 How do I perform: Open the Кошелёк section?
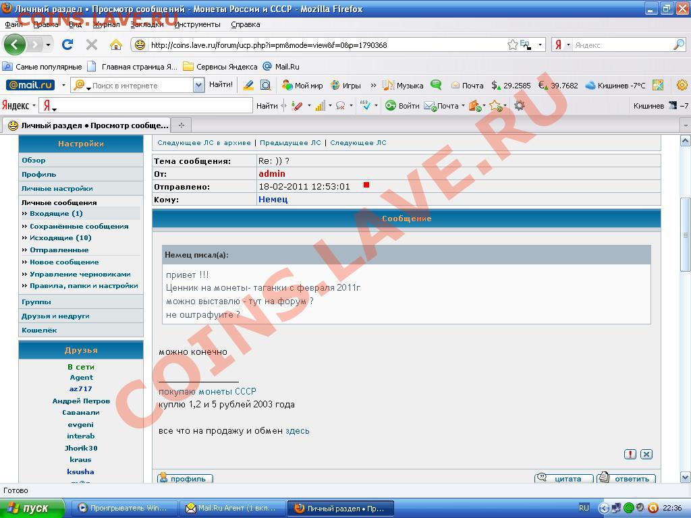pyautogui.click(x=39, y=330)
